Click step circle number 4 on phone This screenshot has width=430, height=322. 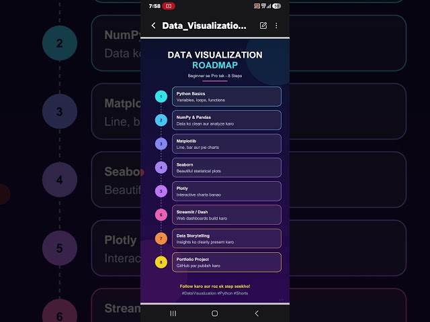coord(161,167)
